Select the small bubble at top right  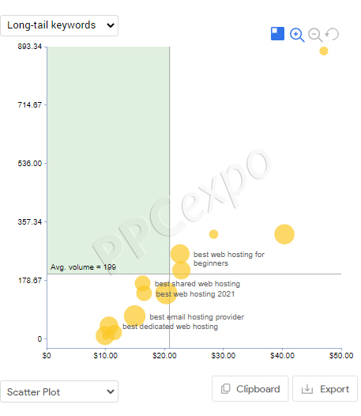coord(324,51)
